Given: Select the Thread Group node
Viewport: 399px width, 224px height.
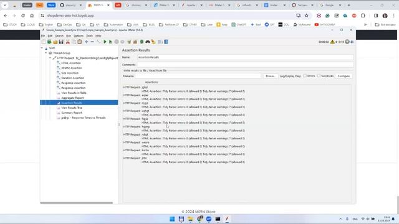Looking at the screenshot, I should (62, 53).
